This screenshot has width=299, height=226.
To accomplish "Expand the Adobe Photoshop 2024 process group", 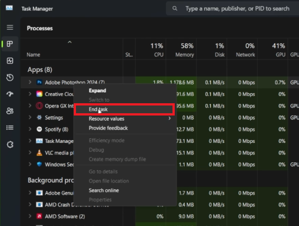I will tap(30, 82).
